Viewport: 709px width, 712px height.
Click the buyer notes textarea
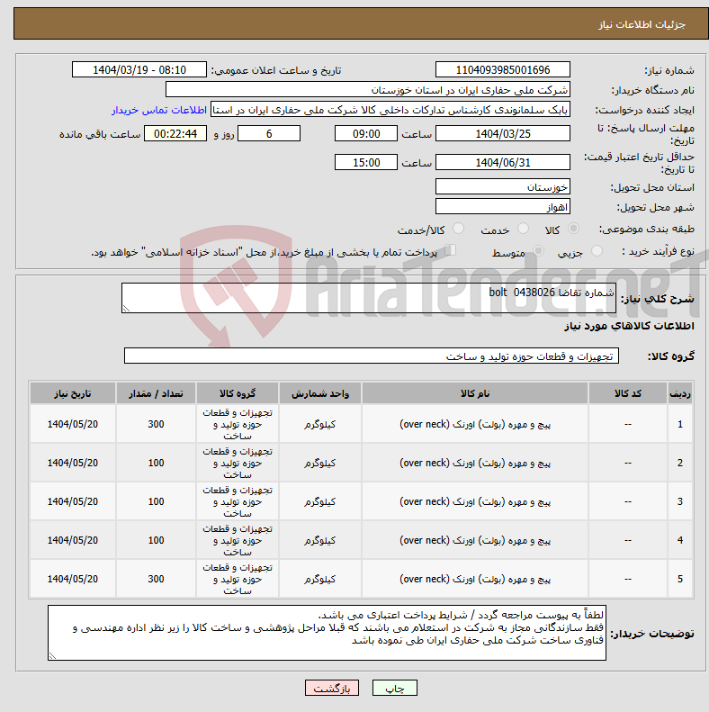[327, 633]
